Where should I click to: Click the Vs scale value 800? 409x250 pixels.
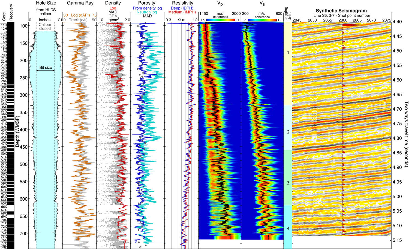click(279, 14)
